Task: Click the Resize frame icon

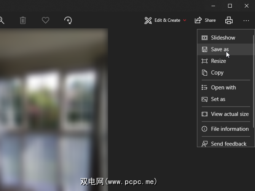Action: 204,61
